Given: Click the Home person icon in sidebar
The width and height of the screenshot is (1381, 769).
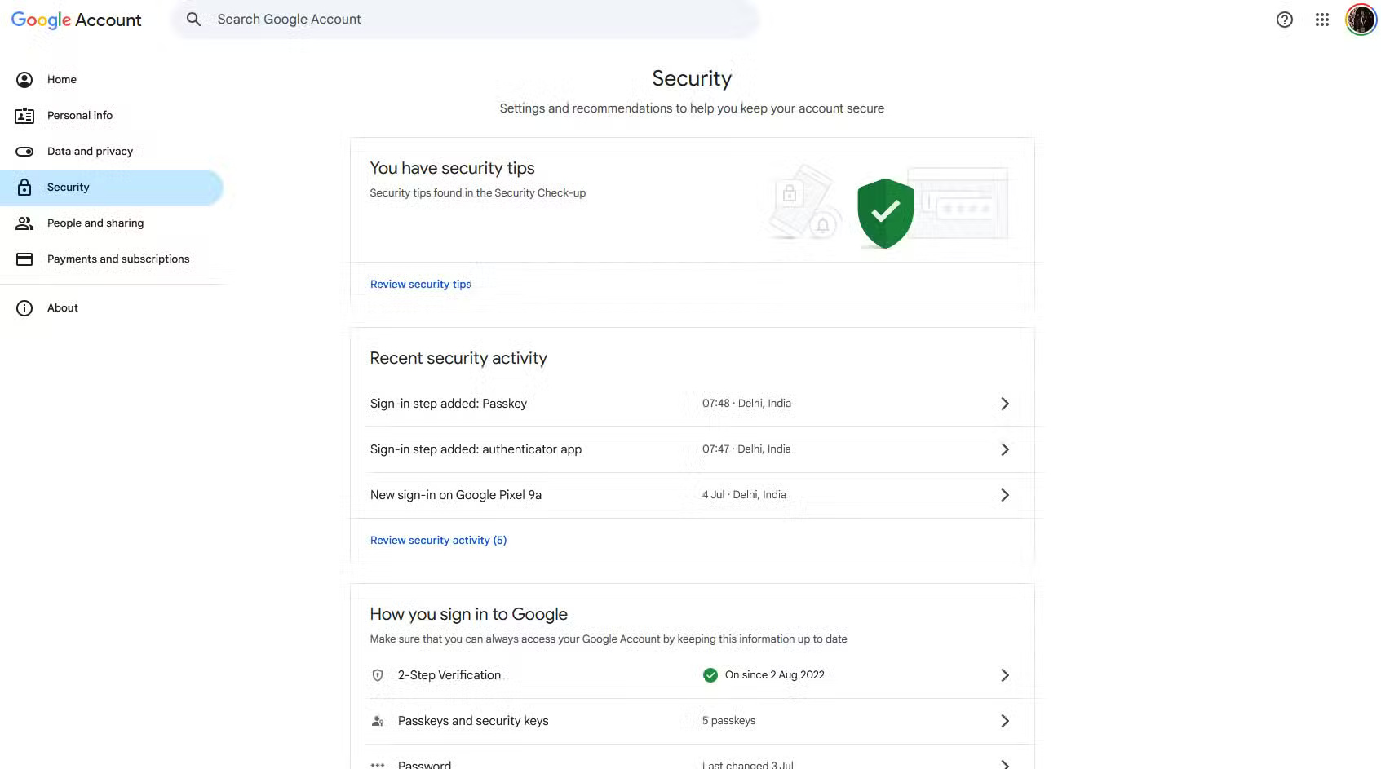Looking at the screenshot, I should 24,80.
